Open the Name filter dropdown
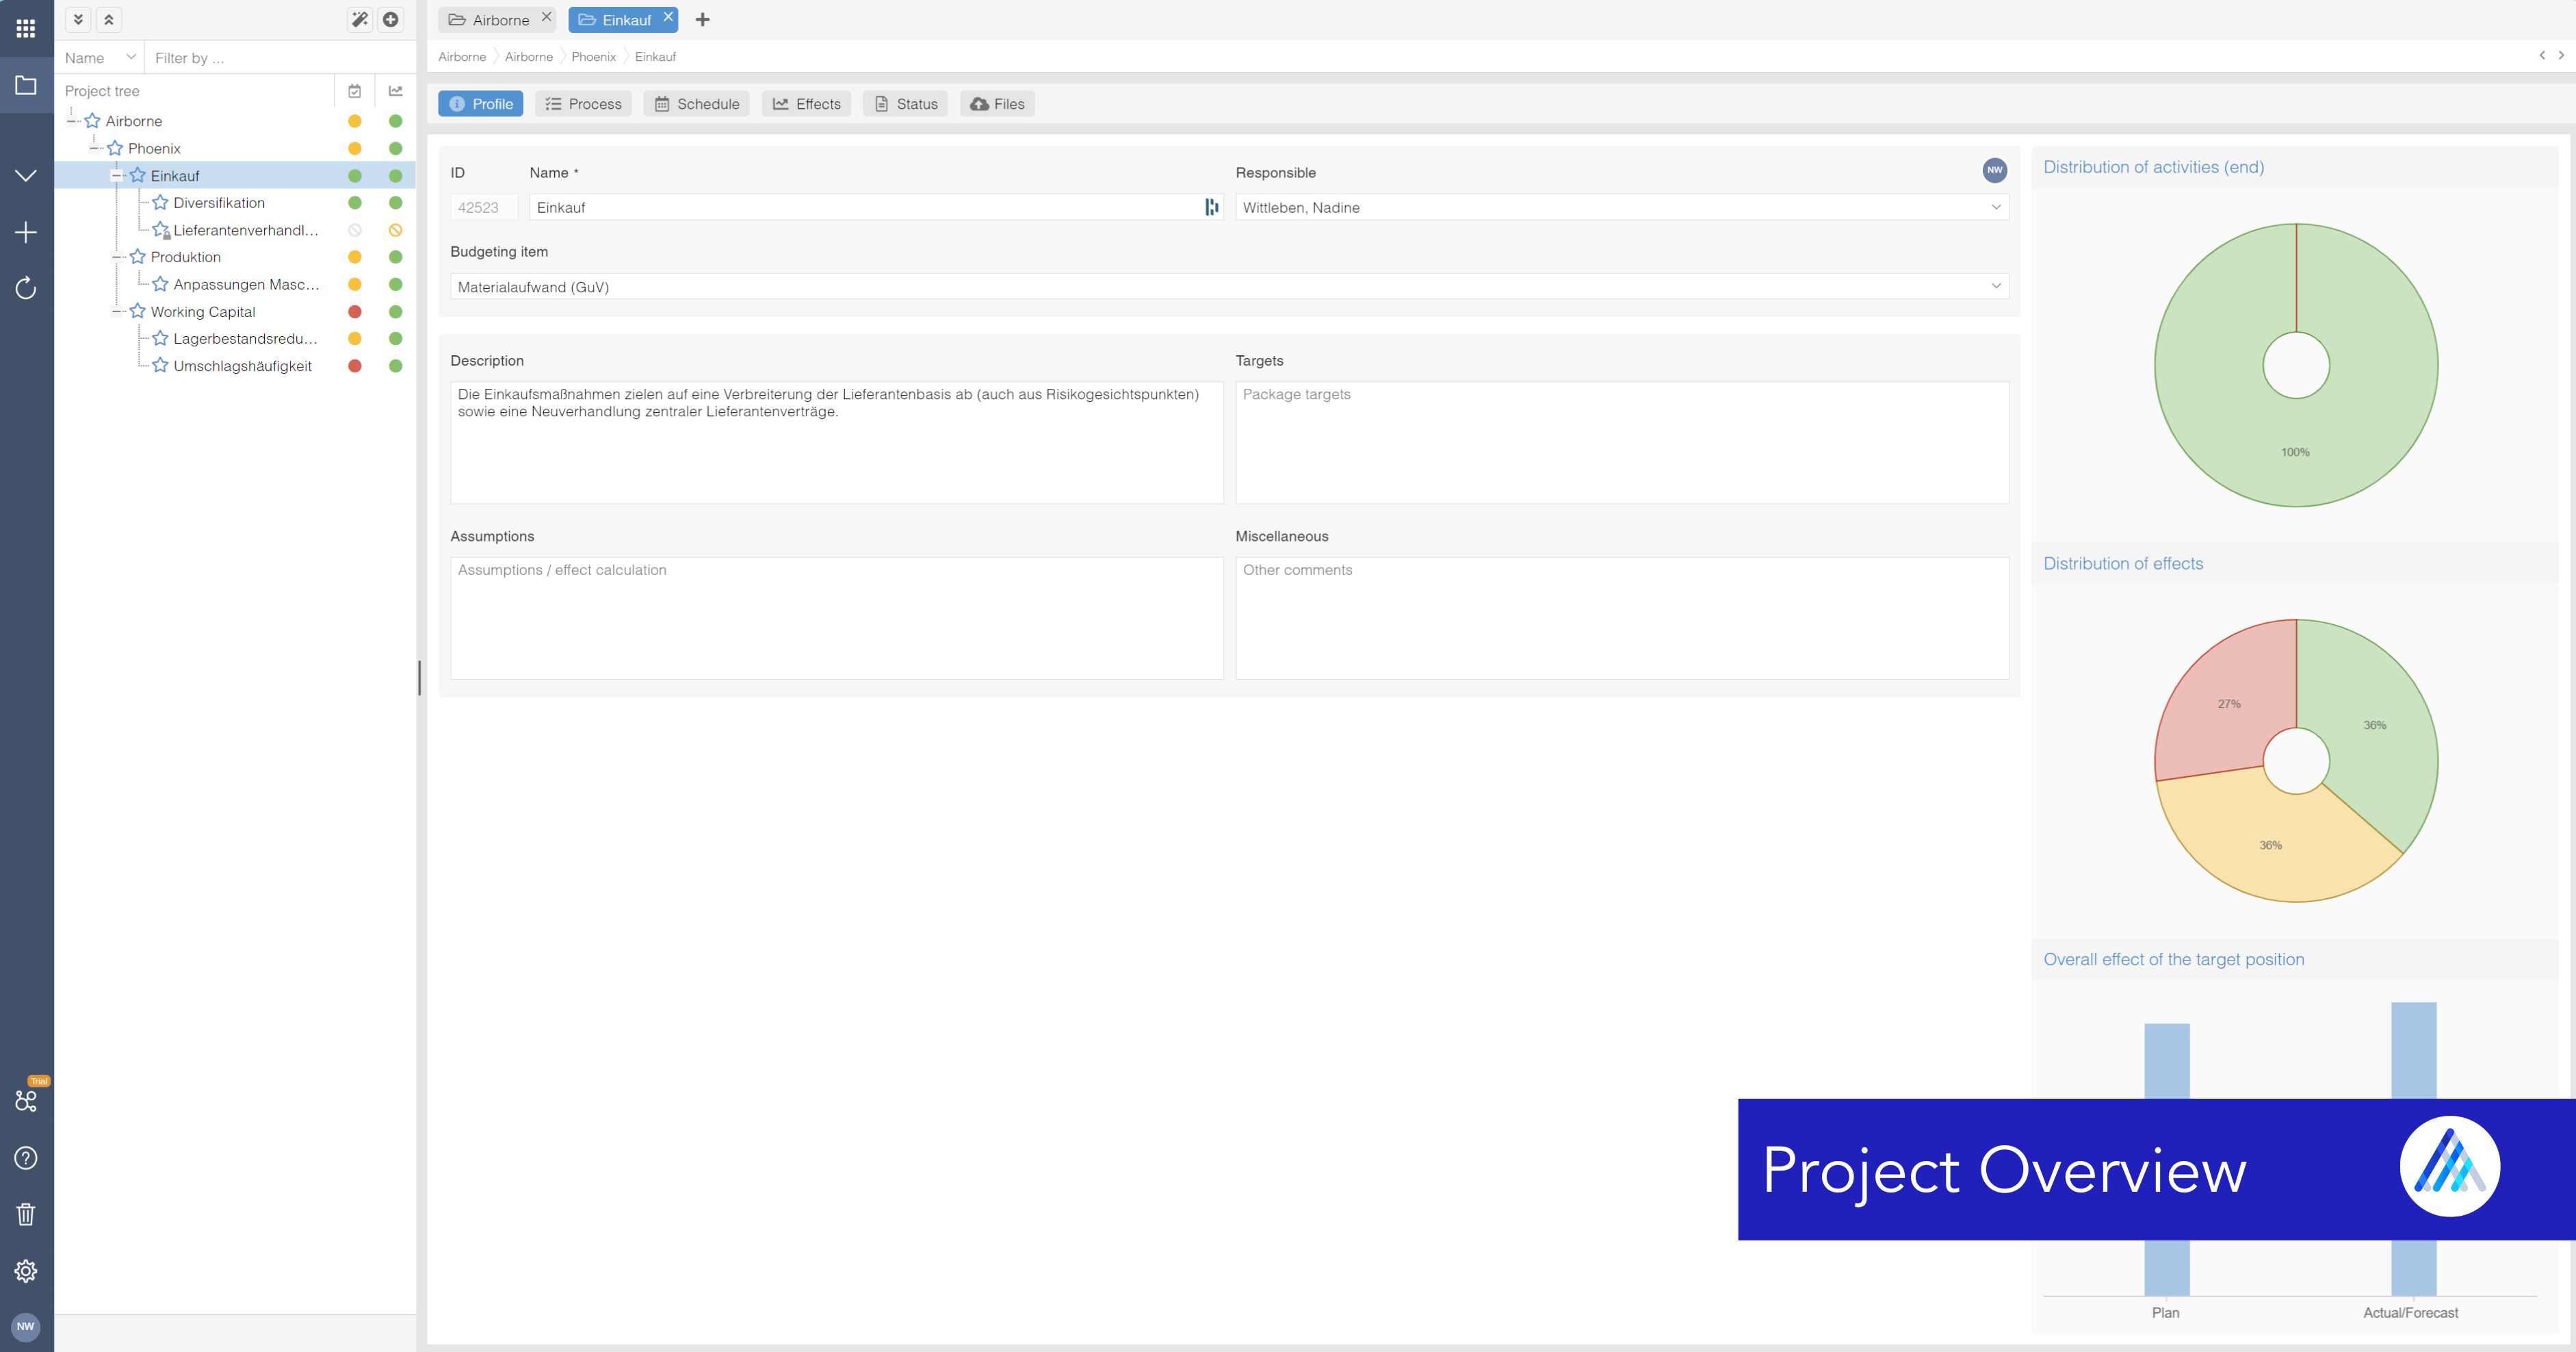This screenshot has height=1352, width=2576. click(130, 57)
